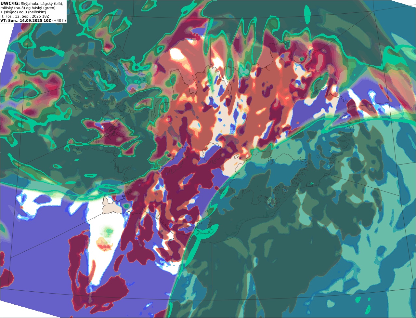
Task: Click the '(+40 h)' forecast offset text
Action: [x=59, y=20]
